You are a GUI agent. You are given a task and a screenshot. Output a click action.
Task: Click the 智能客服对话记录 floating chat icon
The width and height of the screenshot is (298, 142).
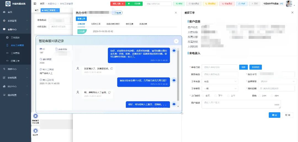[x=35, y=116]
